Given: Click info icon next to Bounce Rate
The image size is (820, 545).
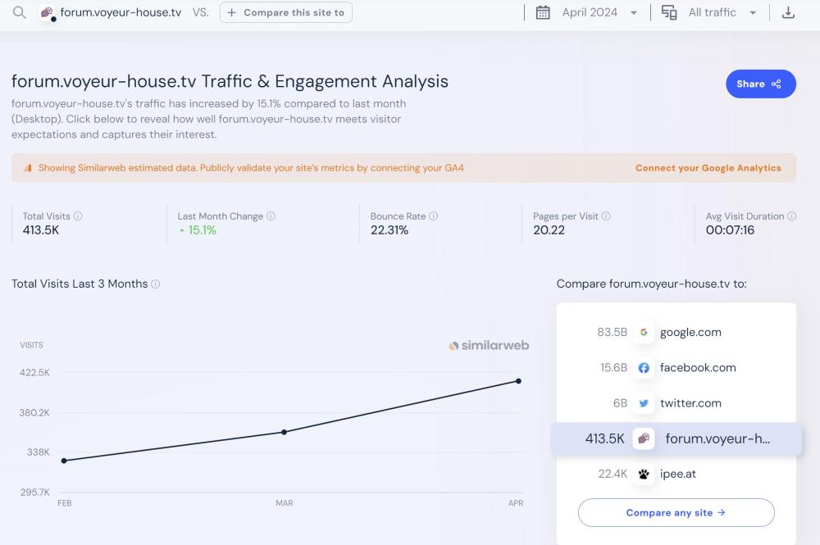Looking at the screenshot, I should (434, 216).
